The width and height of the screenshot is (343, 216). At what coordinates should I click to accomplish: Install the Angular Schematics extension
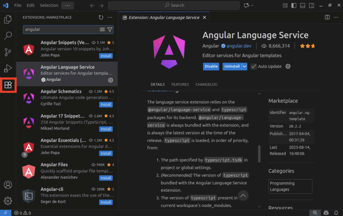tap(106, 104)
